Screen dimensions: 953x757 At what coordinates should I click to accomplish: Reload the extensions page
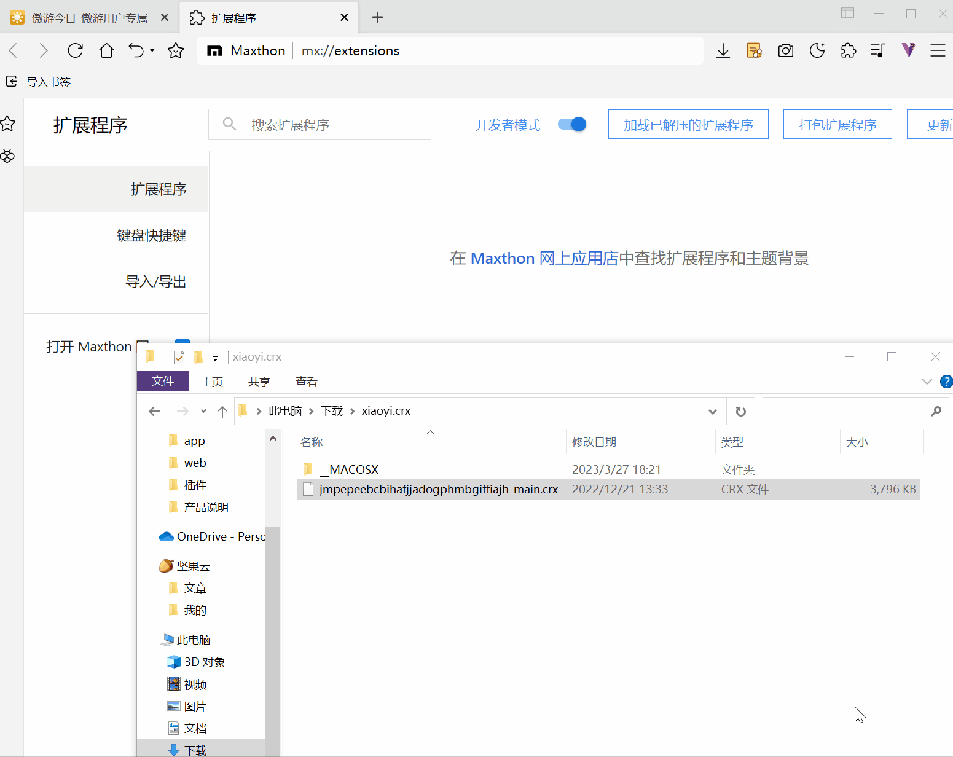(x=75, y=51)
